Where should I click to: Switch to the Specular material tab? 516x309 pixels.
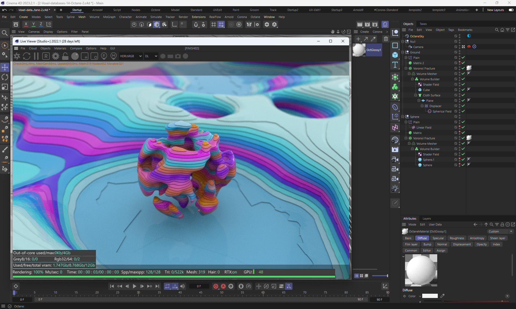(x=438, y=238)
